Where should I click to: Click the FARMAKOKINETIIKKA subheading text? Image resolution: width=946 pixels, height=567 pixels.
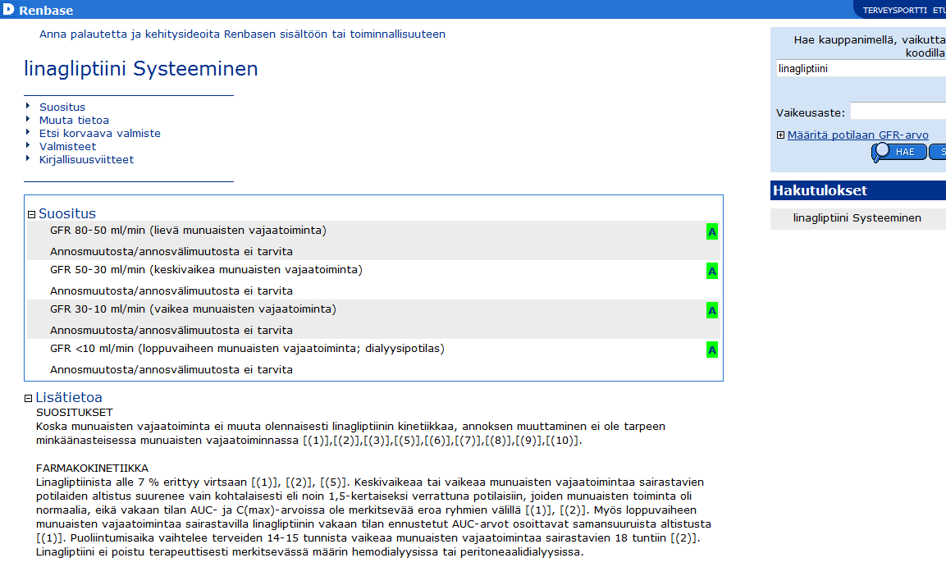tap(92, 468)
